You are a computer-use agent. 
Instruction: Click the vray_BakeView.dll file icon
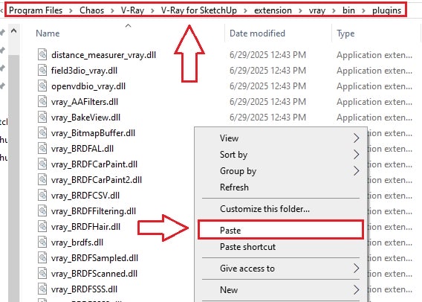pyautogui.click(x=42, y=118)
